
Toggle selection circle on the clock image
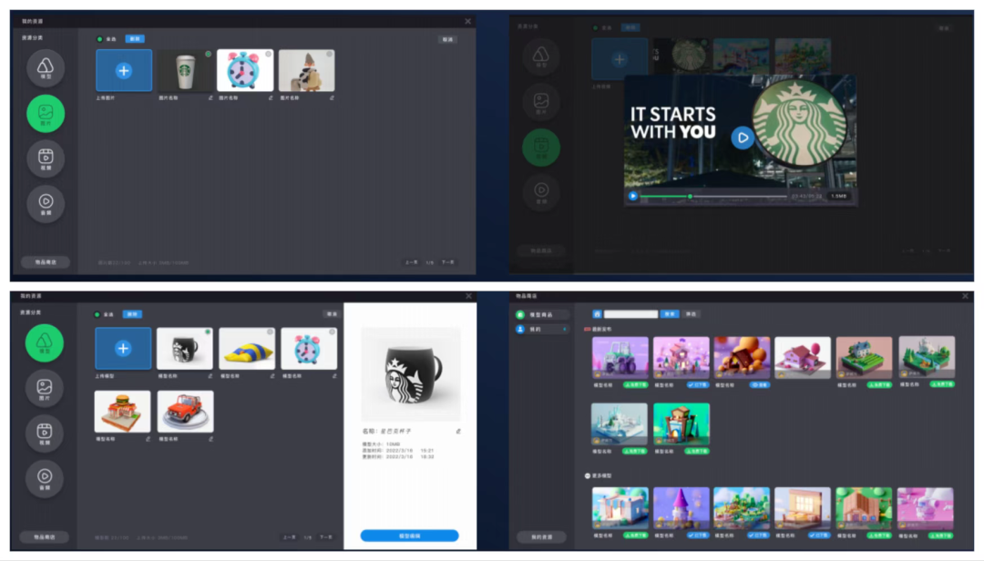(268, 55)
